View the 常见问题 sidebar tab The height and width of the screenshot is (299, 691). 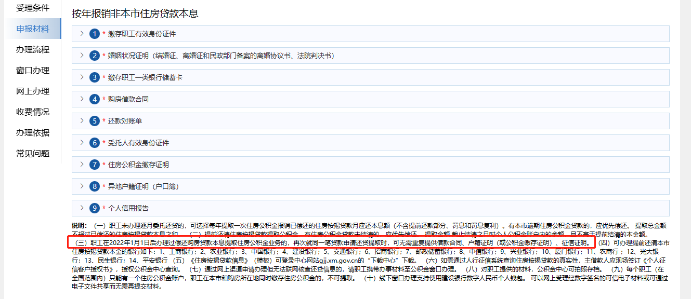32,154
